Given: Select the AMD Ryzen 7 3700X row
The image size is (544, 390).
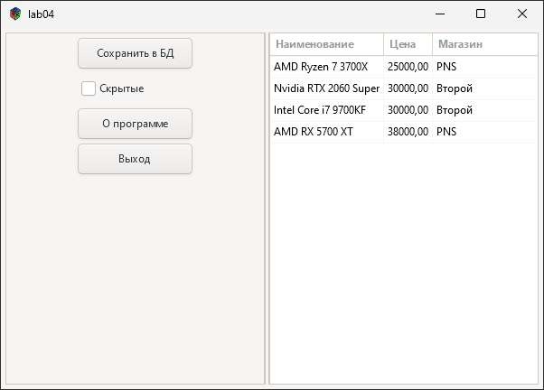Looking at the screenshot, I should point(404,67).
